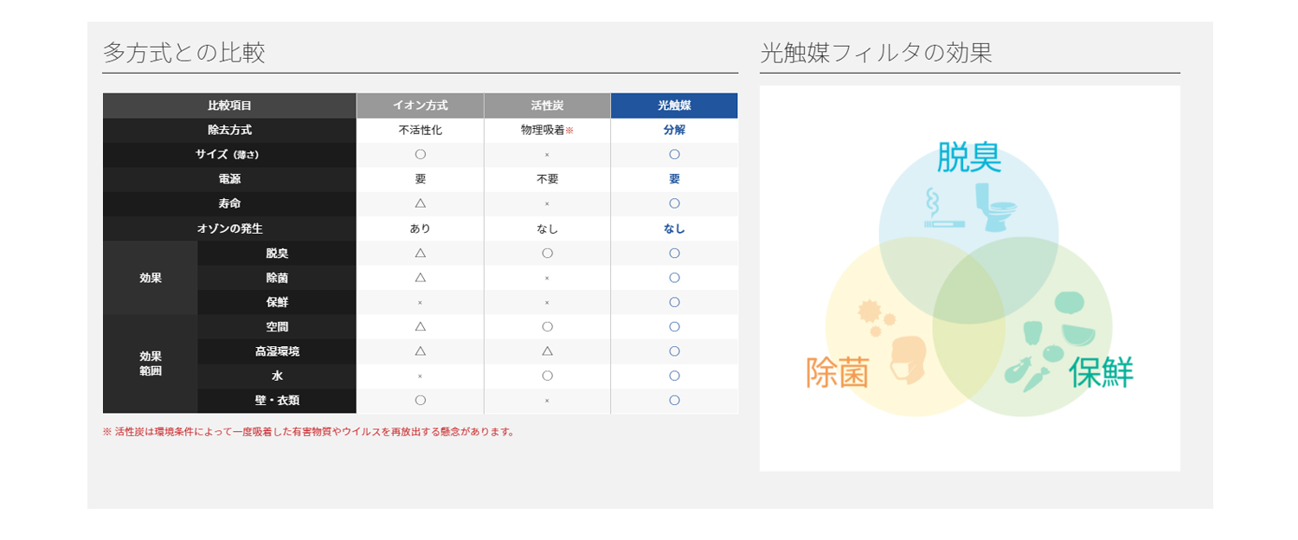Screen dimensions: 1298x540
Task: Click the carrot icon in the green circle
Action: click(1037, 380)
